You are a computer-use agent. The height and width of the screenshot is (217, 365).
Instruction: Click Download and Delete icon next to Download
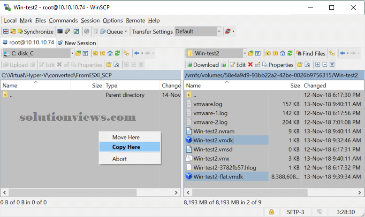(x=223, y=64)
